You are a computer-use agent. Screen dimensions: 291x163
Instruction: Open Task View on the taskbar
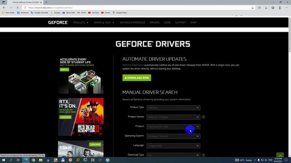click(18, 160)
